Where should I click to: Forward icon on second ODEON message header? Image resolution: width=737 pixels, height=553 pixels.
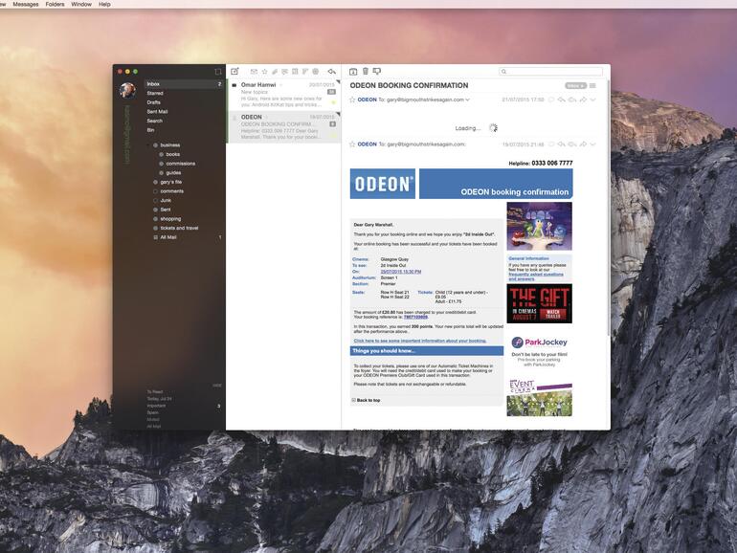[x=583, y=144]
